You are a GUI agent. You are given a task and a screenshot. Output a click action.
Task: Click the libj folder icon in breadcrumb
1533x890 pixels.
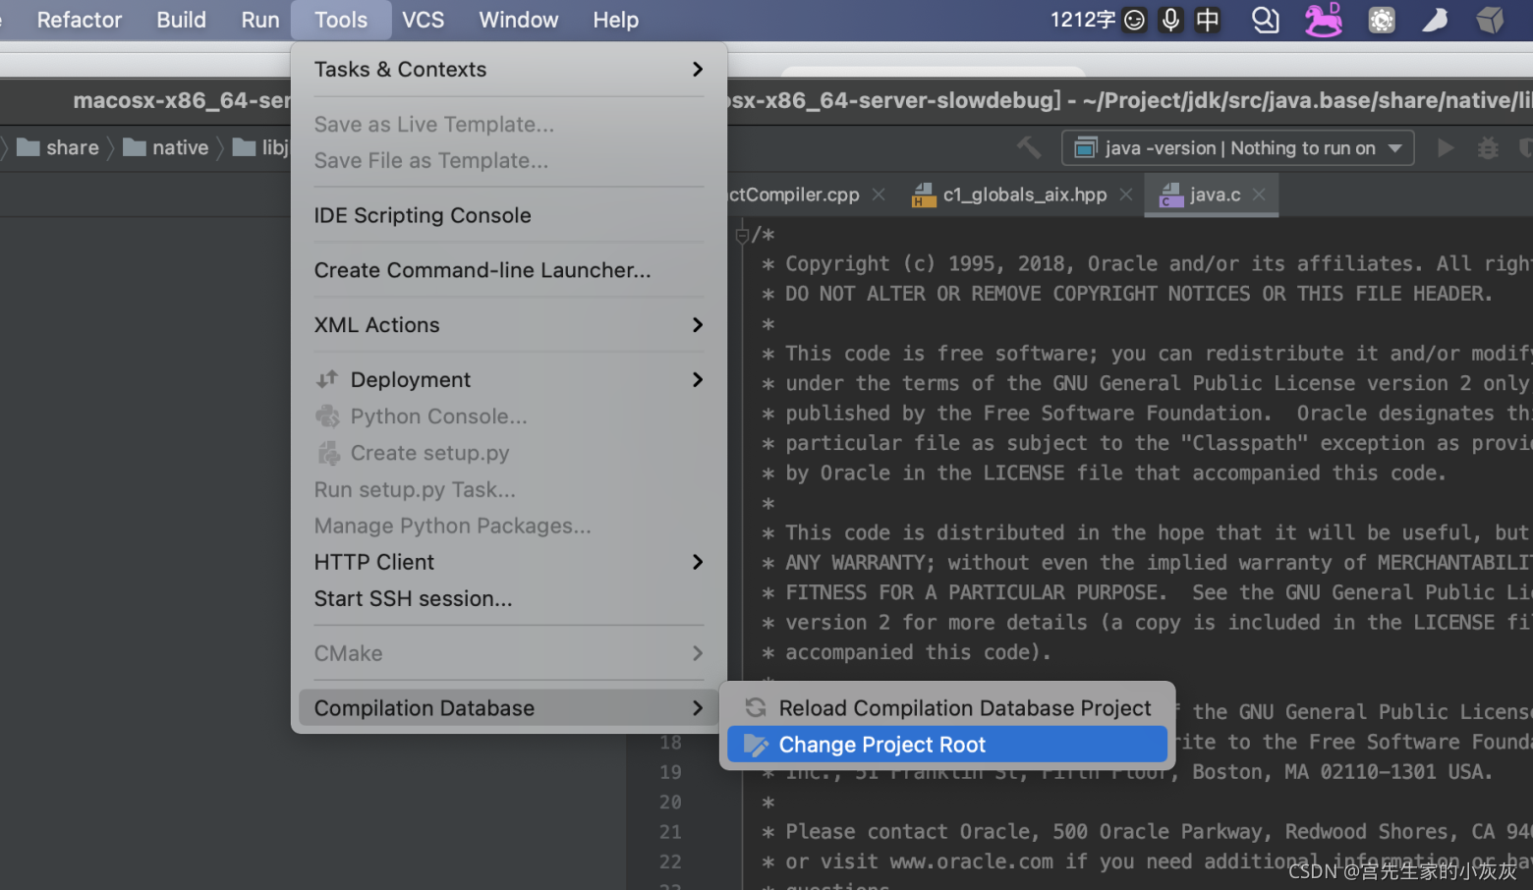point(244,147)
